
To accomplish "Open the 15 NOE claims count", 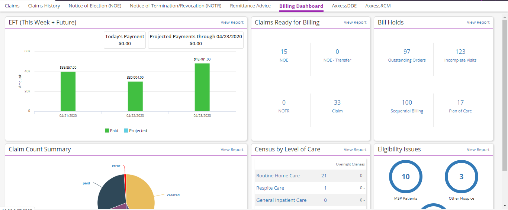I will pos(284,52).
